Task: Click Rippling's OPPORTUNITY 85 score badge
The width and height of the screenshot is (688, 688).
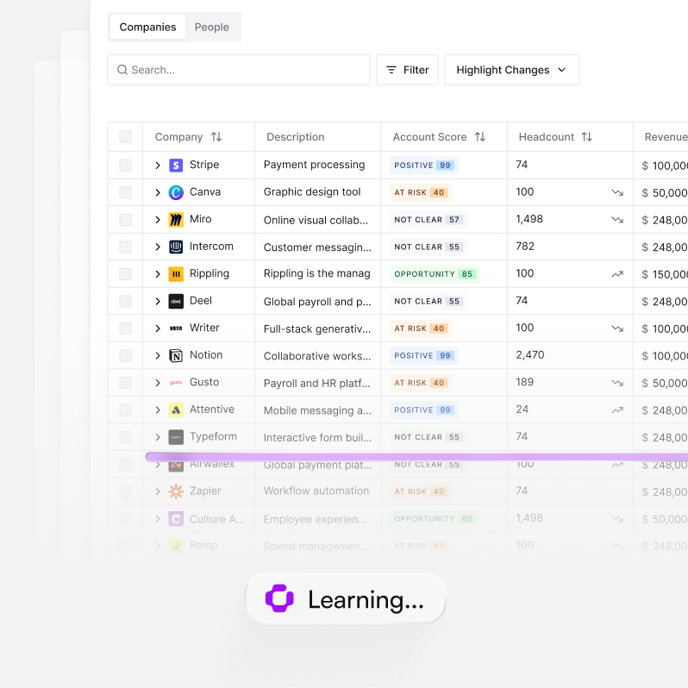Action: click(x=435, y=274)
